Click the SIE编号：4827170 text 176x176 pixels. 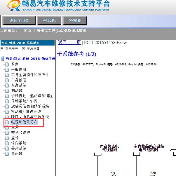82,65
